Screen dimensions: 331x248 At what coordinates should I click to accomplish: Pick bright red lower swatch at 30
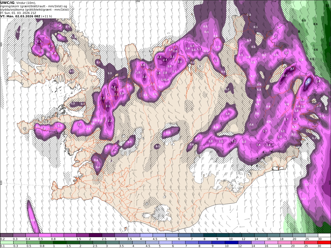click(x=324, y=242)
